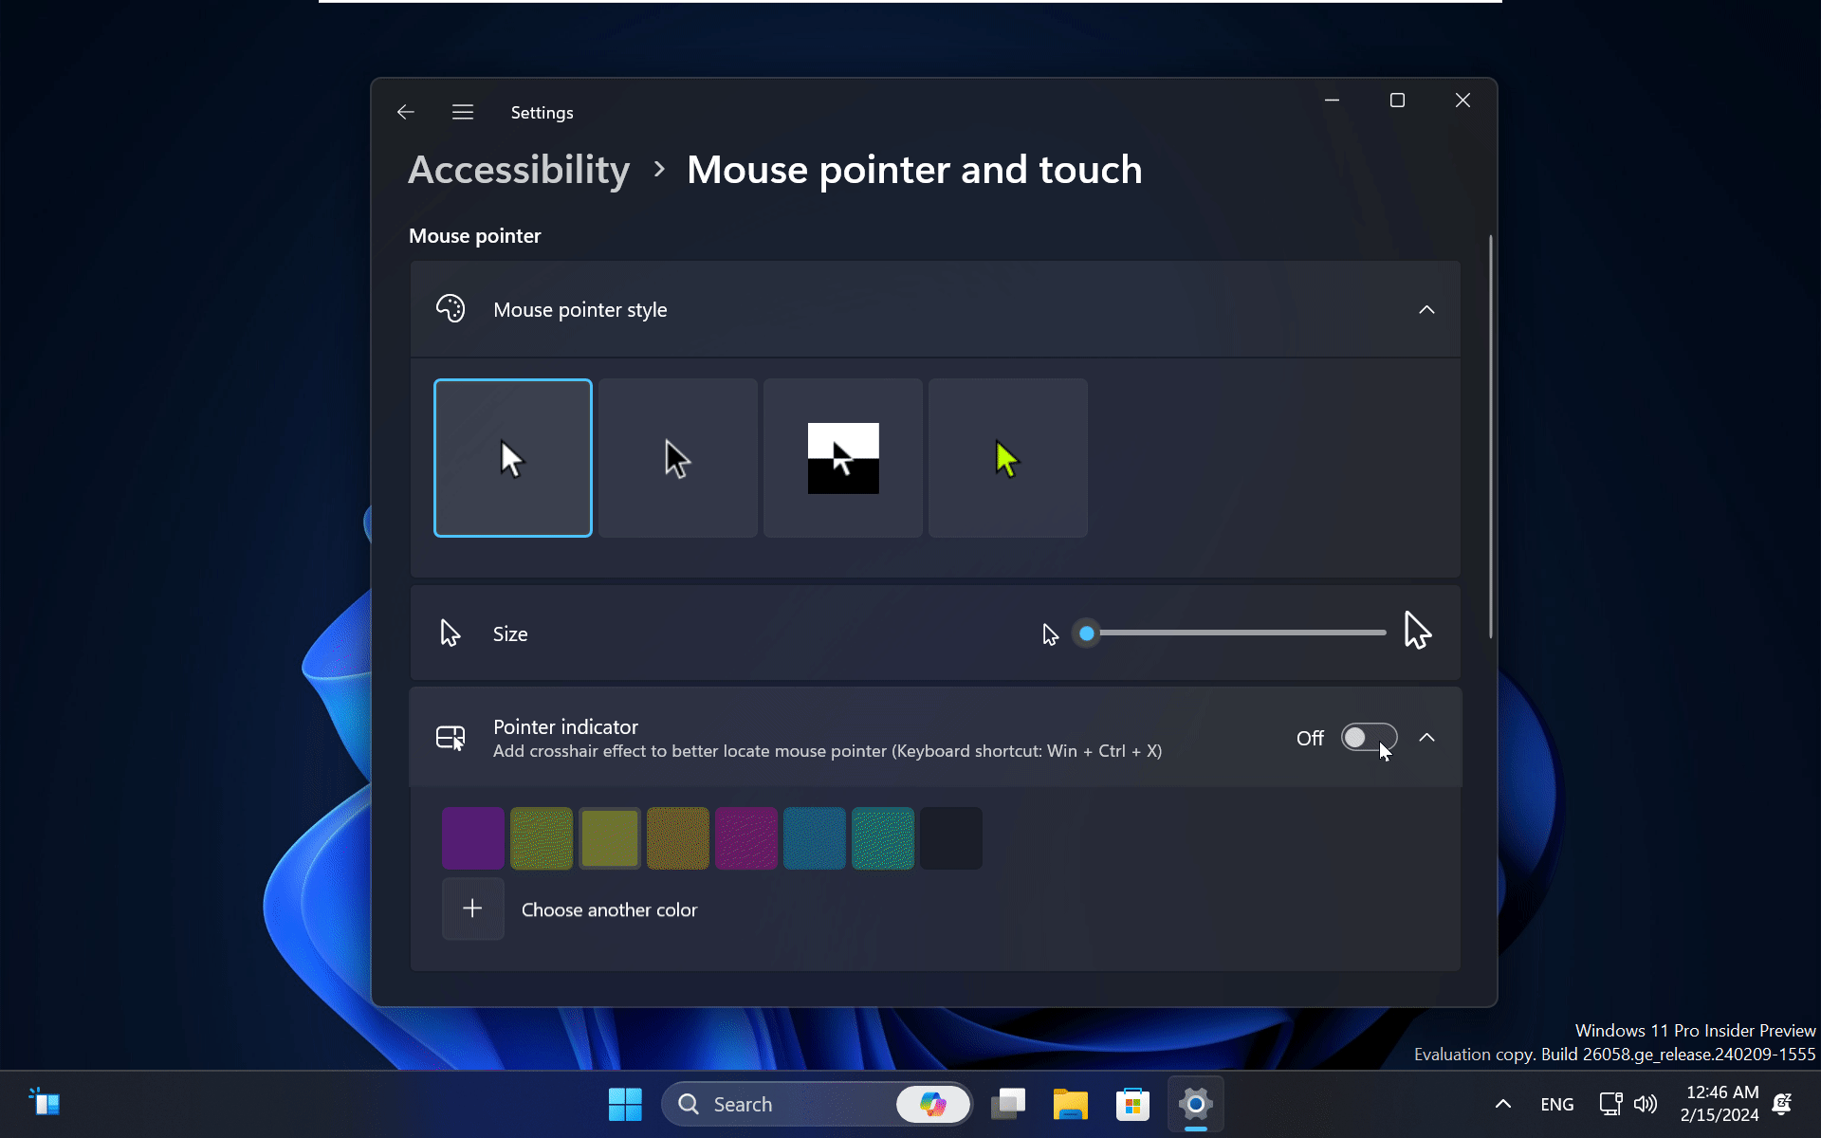Select the inverted mouse pointer style
Screen dimensions: 1821x1138
coord(842,457)
